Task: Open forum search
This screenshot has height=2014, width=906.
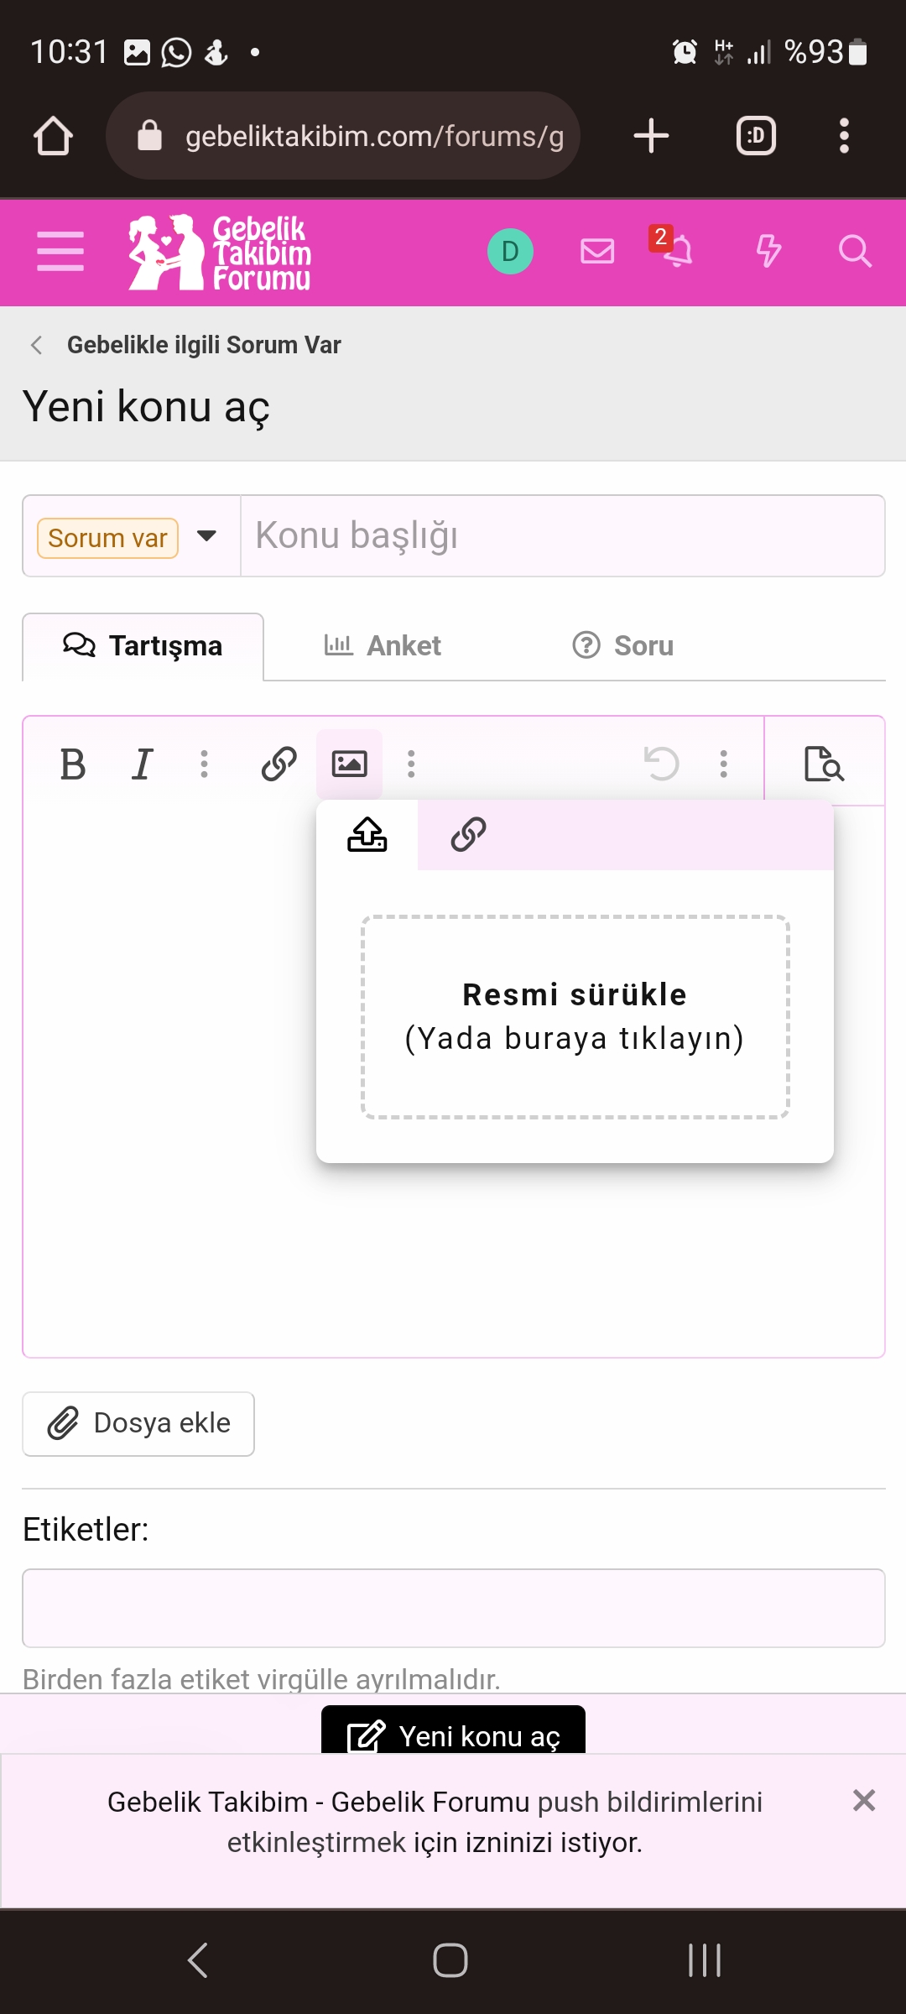Action: pyautogui.click(x=855, y=251)
